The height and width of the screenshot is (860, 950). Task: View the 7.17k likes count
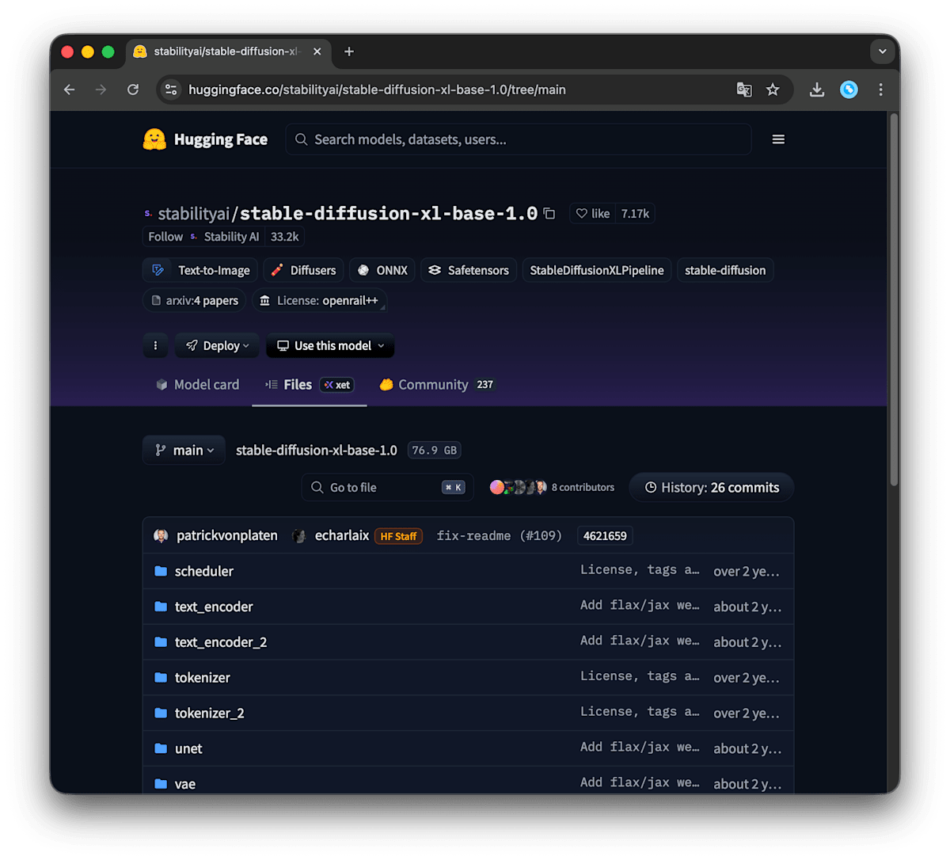pyautogui.click(x=635, y=214)
